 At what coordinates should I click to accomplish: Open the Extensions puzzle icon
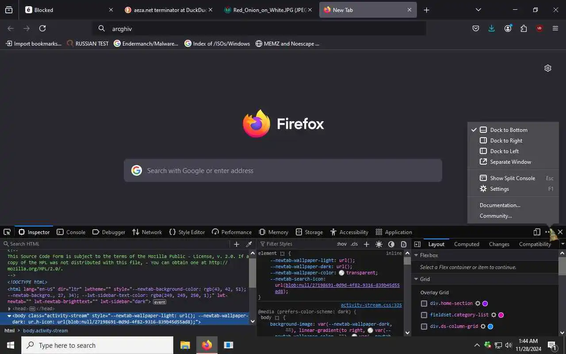tap(524, 28)
